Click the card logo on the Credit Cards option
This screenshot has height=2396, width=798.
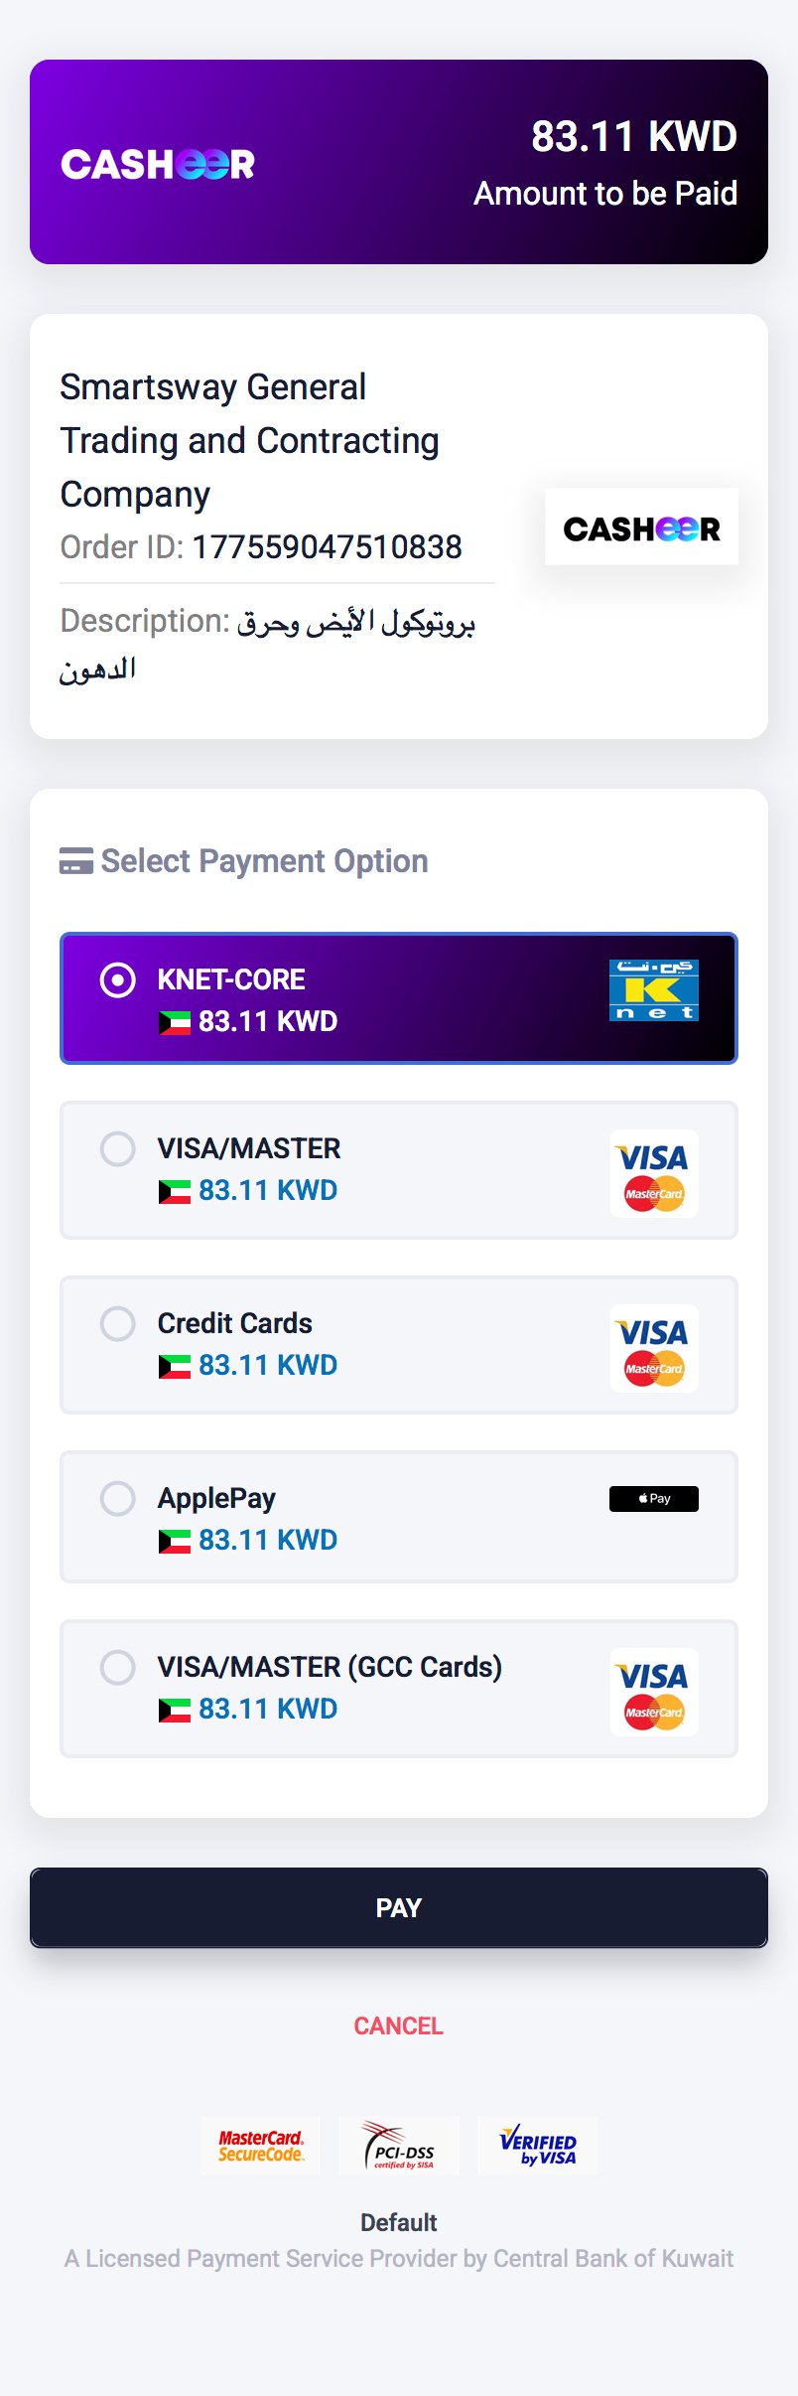coord(653,1348)
